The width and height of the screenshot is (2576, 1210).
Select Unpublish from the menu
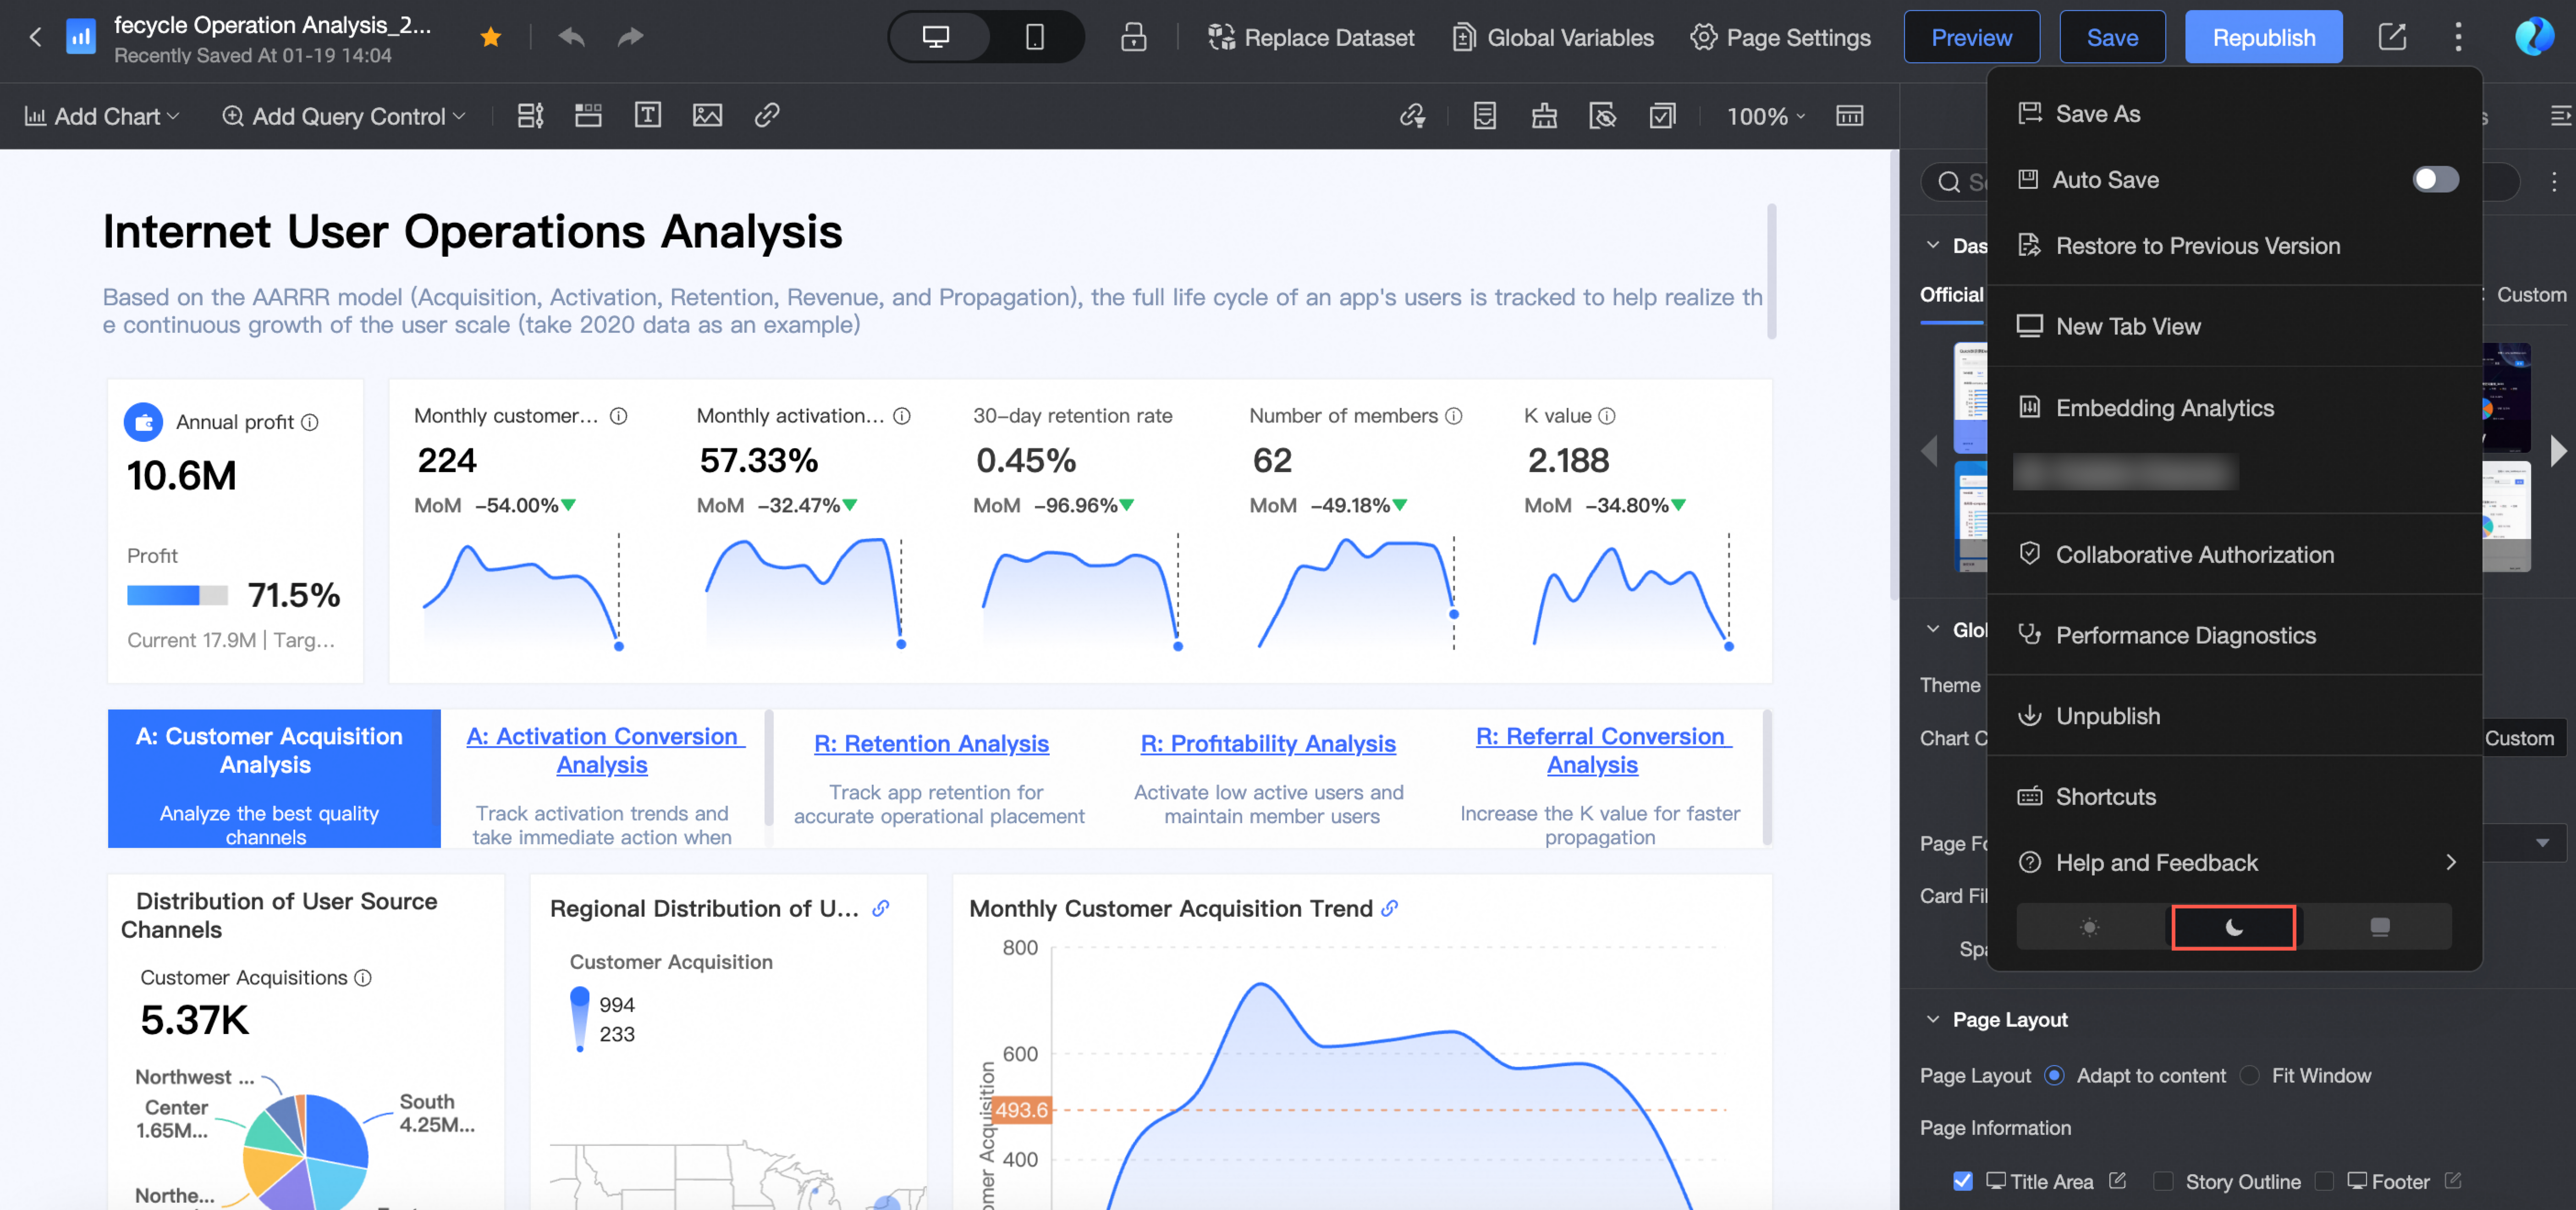[x=2234, y=716]
